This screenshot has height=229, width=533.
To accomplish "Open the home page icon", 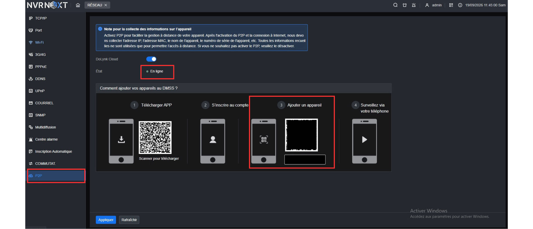I will tap(78, 5).
